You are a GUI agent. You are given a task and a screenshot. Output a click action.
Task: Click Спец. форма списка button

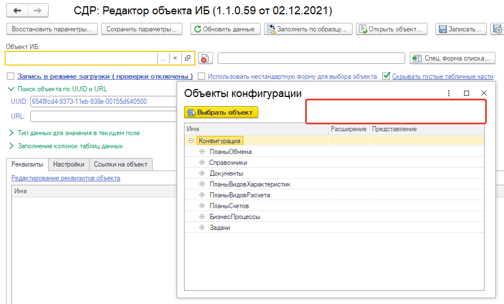pyautogui.click(x=452, y=58)
